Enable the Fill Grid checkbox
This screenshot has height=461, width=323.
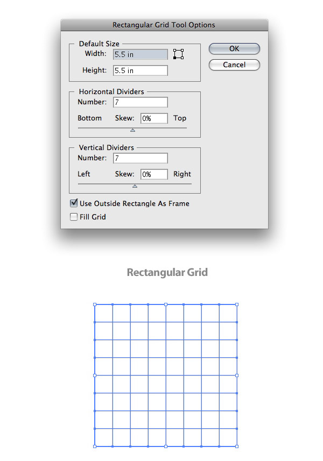point(74,217)
